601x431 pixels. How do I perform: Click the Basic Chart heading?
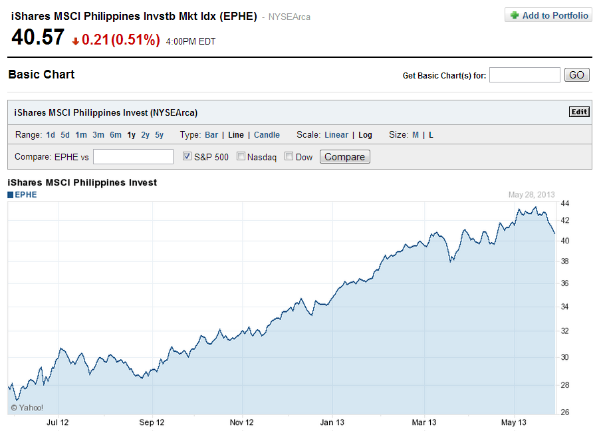coord(41,74)
